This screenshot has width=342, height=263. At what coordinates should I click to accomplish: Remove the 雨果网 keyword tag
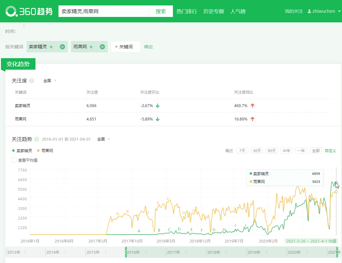(102, 47)
